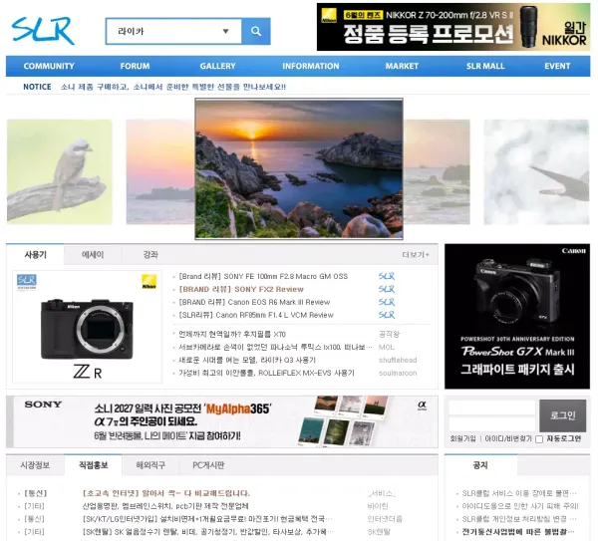This screenshot has width=598, height=541.
Task: Open the EVENT menu
Action: 557,66
